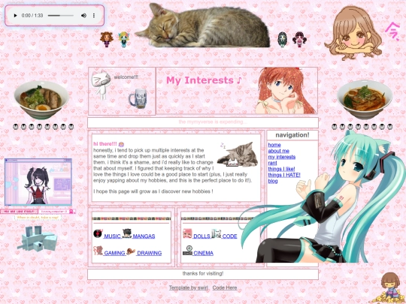
Task: Open the blog link
Action: coord(273,181)
